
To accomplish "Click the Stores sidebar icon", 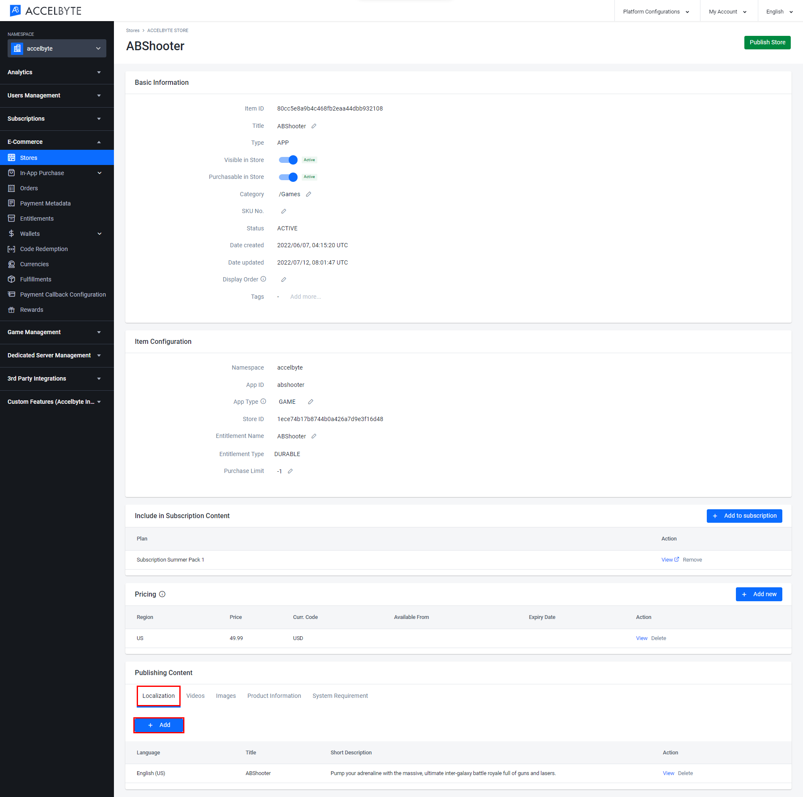I will point(11,158).
